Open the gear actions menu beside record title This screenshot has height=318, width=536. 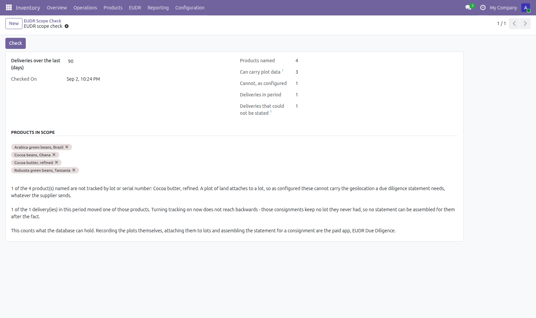point(67,26)
